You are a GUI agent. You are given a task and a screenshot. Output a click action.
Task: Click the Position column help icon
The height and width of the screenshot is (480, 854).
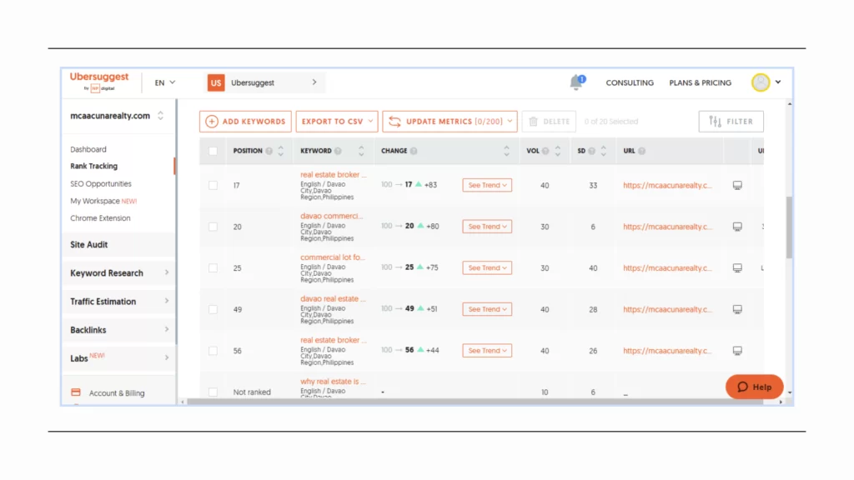[x=269, y=151]
